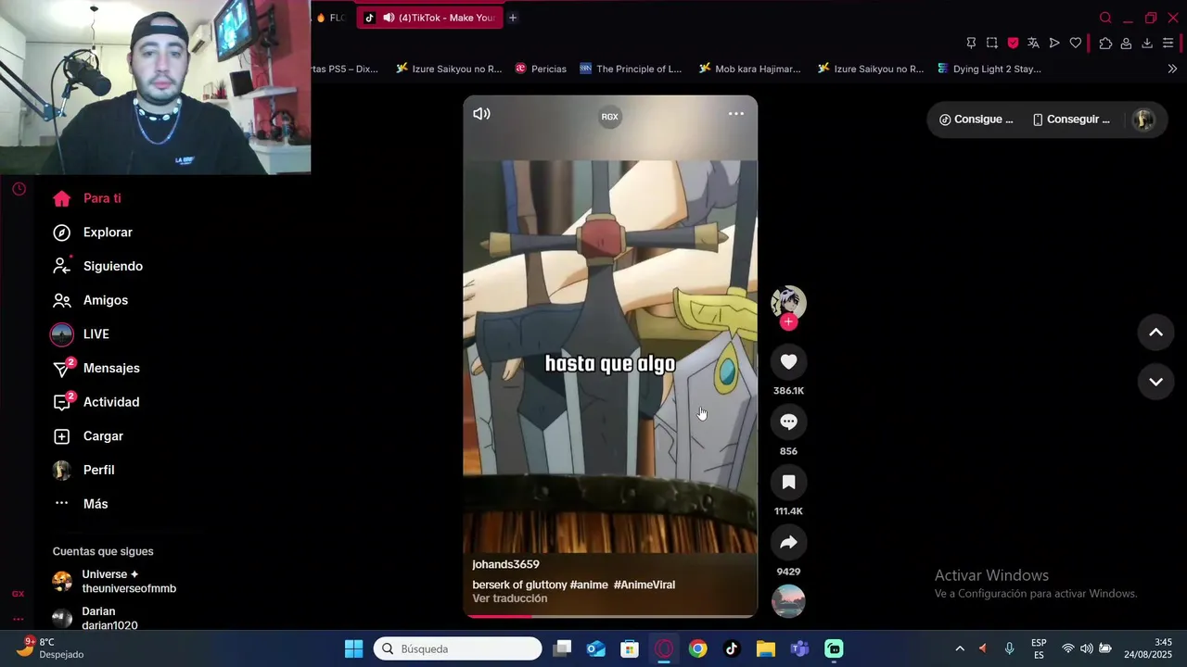Click the player play-arrow icon in toolbar
The height and width of the screenshot is (667, 1187).
click(x=1054, y=43)
